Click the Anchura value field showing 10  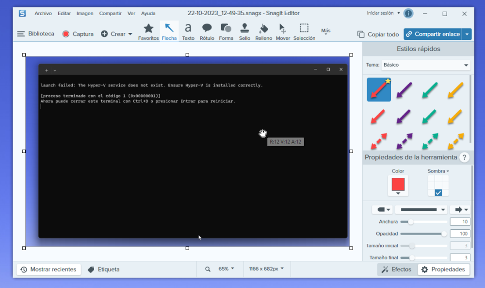(460, 222)
